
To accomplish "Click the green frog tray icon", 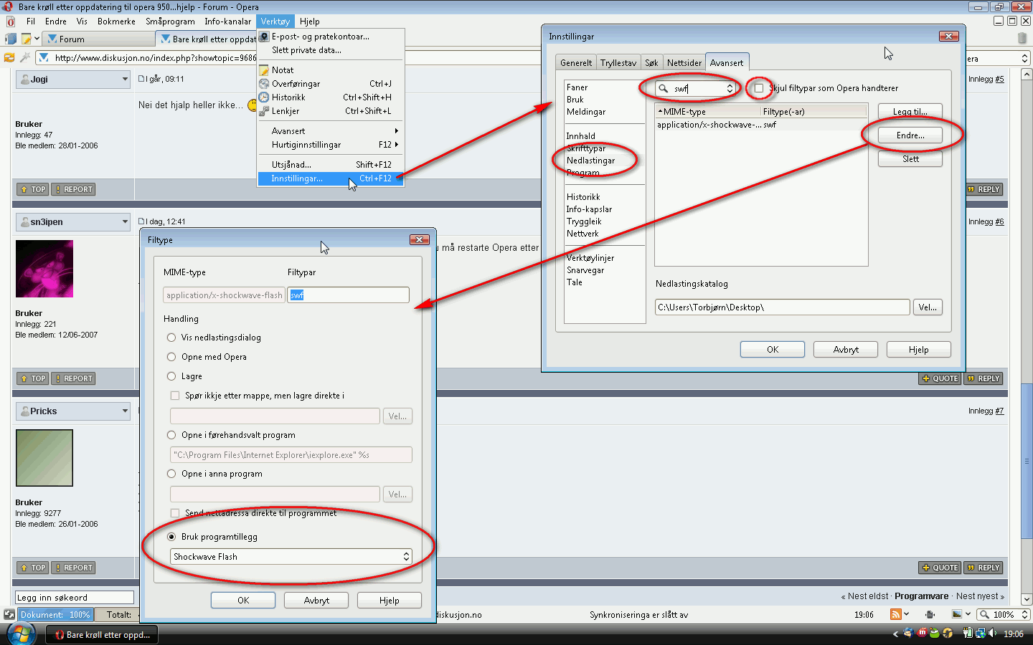I will click(935, 634).
